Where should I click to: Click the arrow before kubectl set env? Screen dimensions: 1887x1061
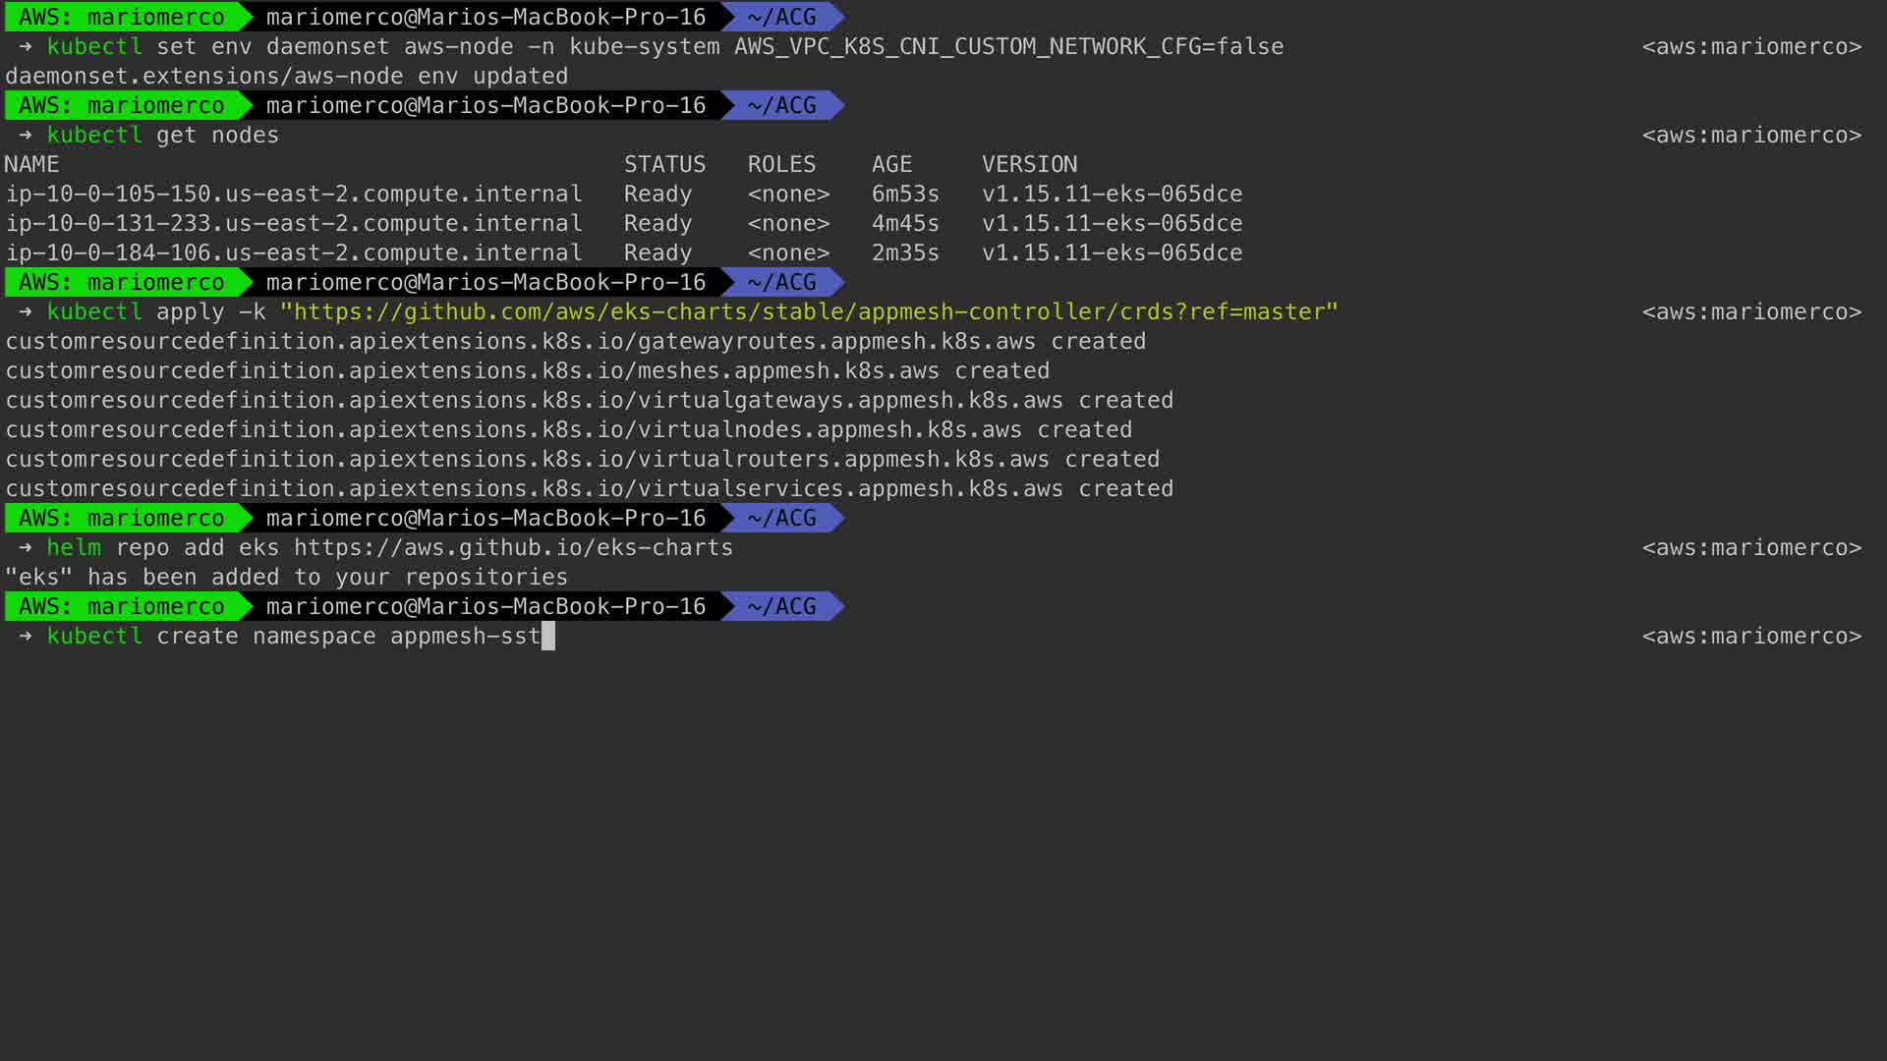[26, 46]
